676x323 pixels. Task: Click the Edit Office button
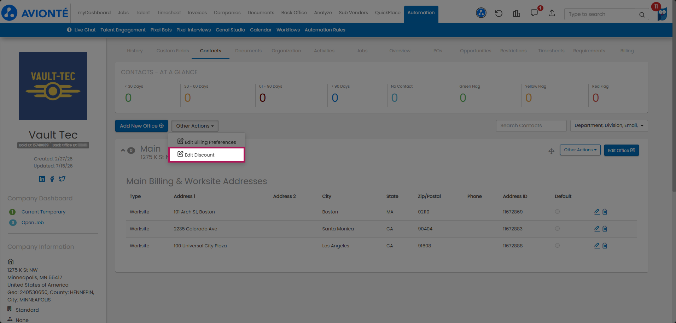point(621,150)
